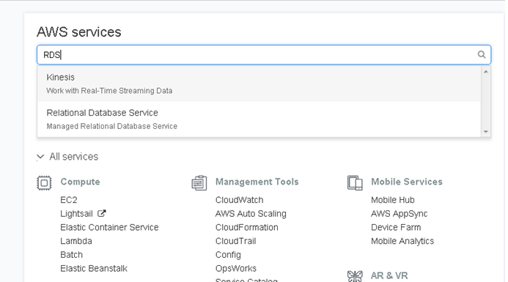Click the suggestion list scroll up arrow

tap(486, 72)
